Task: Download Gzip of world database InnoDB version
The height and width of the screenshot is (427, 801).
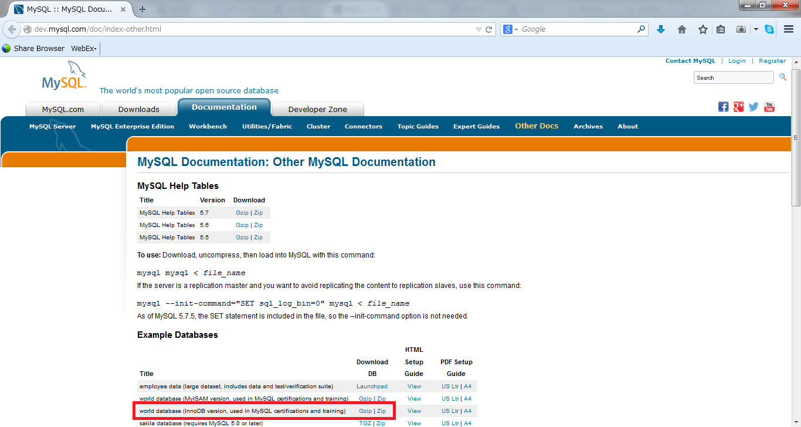Action: [x=365, y=411]
